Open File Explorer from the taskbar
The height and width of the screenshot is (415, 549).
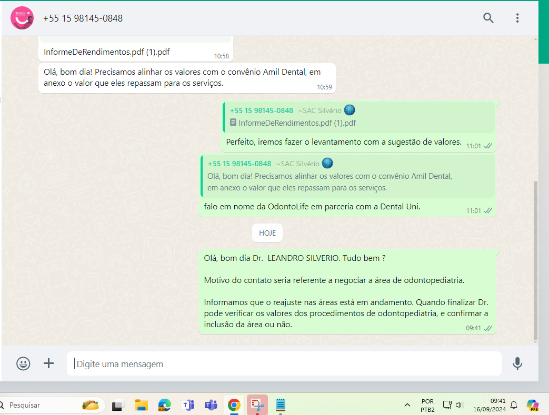point(142,405)
